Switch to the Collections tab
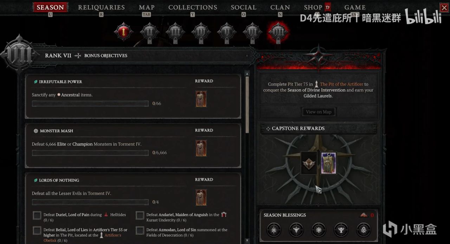 coord(193,7)
